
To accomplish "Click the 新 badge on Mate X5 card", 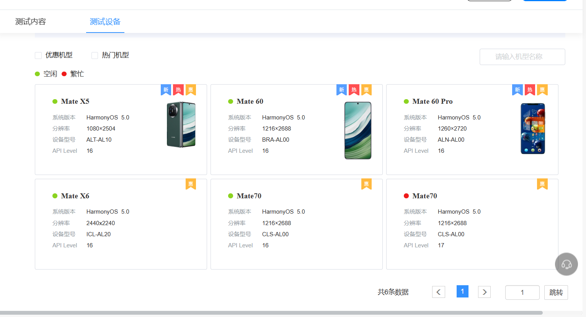I will pos(166,90).
